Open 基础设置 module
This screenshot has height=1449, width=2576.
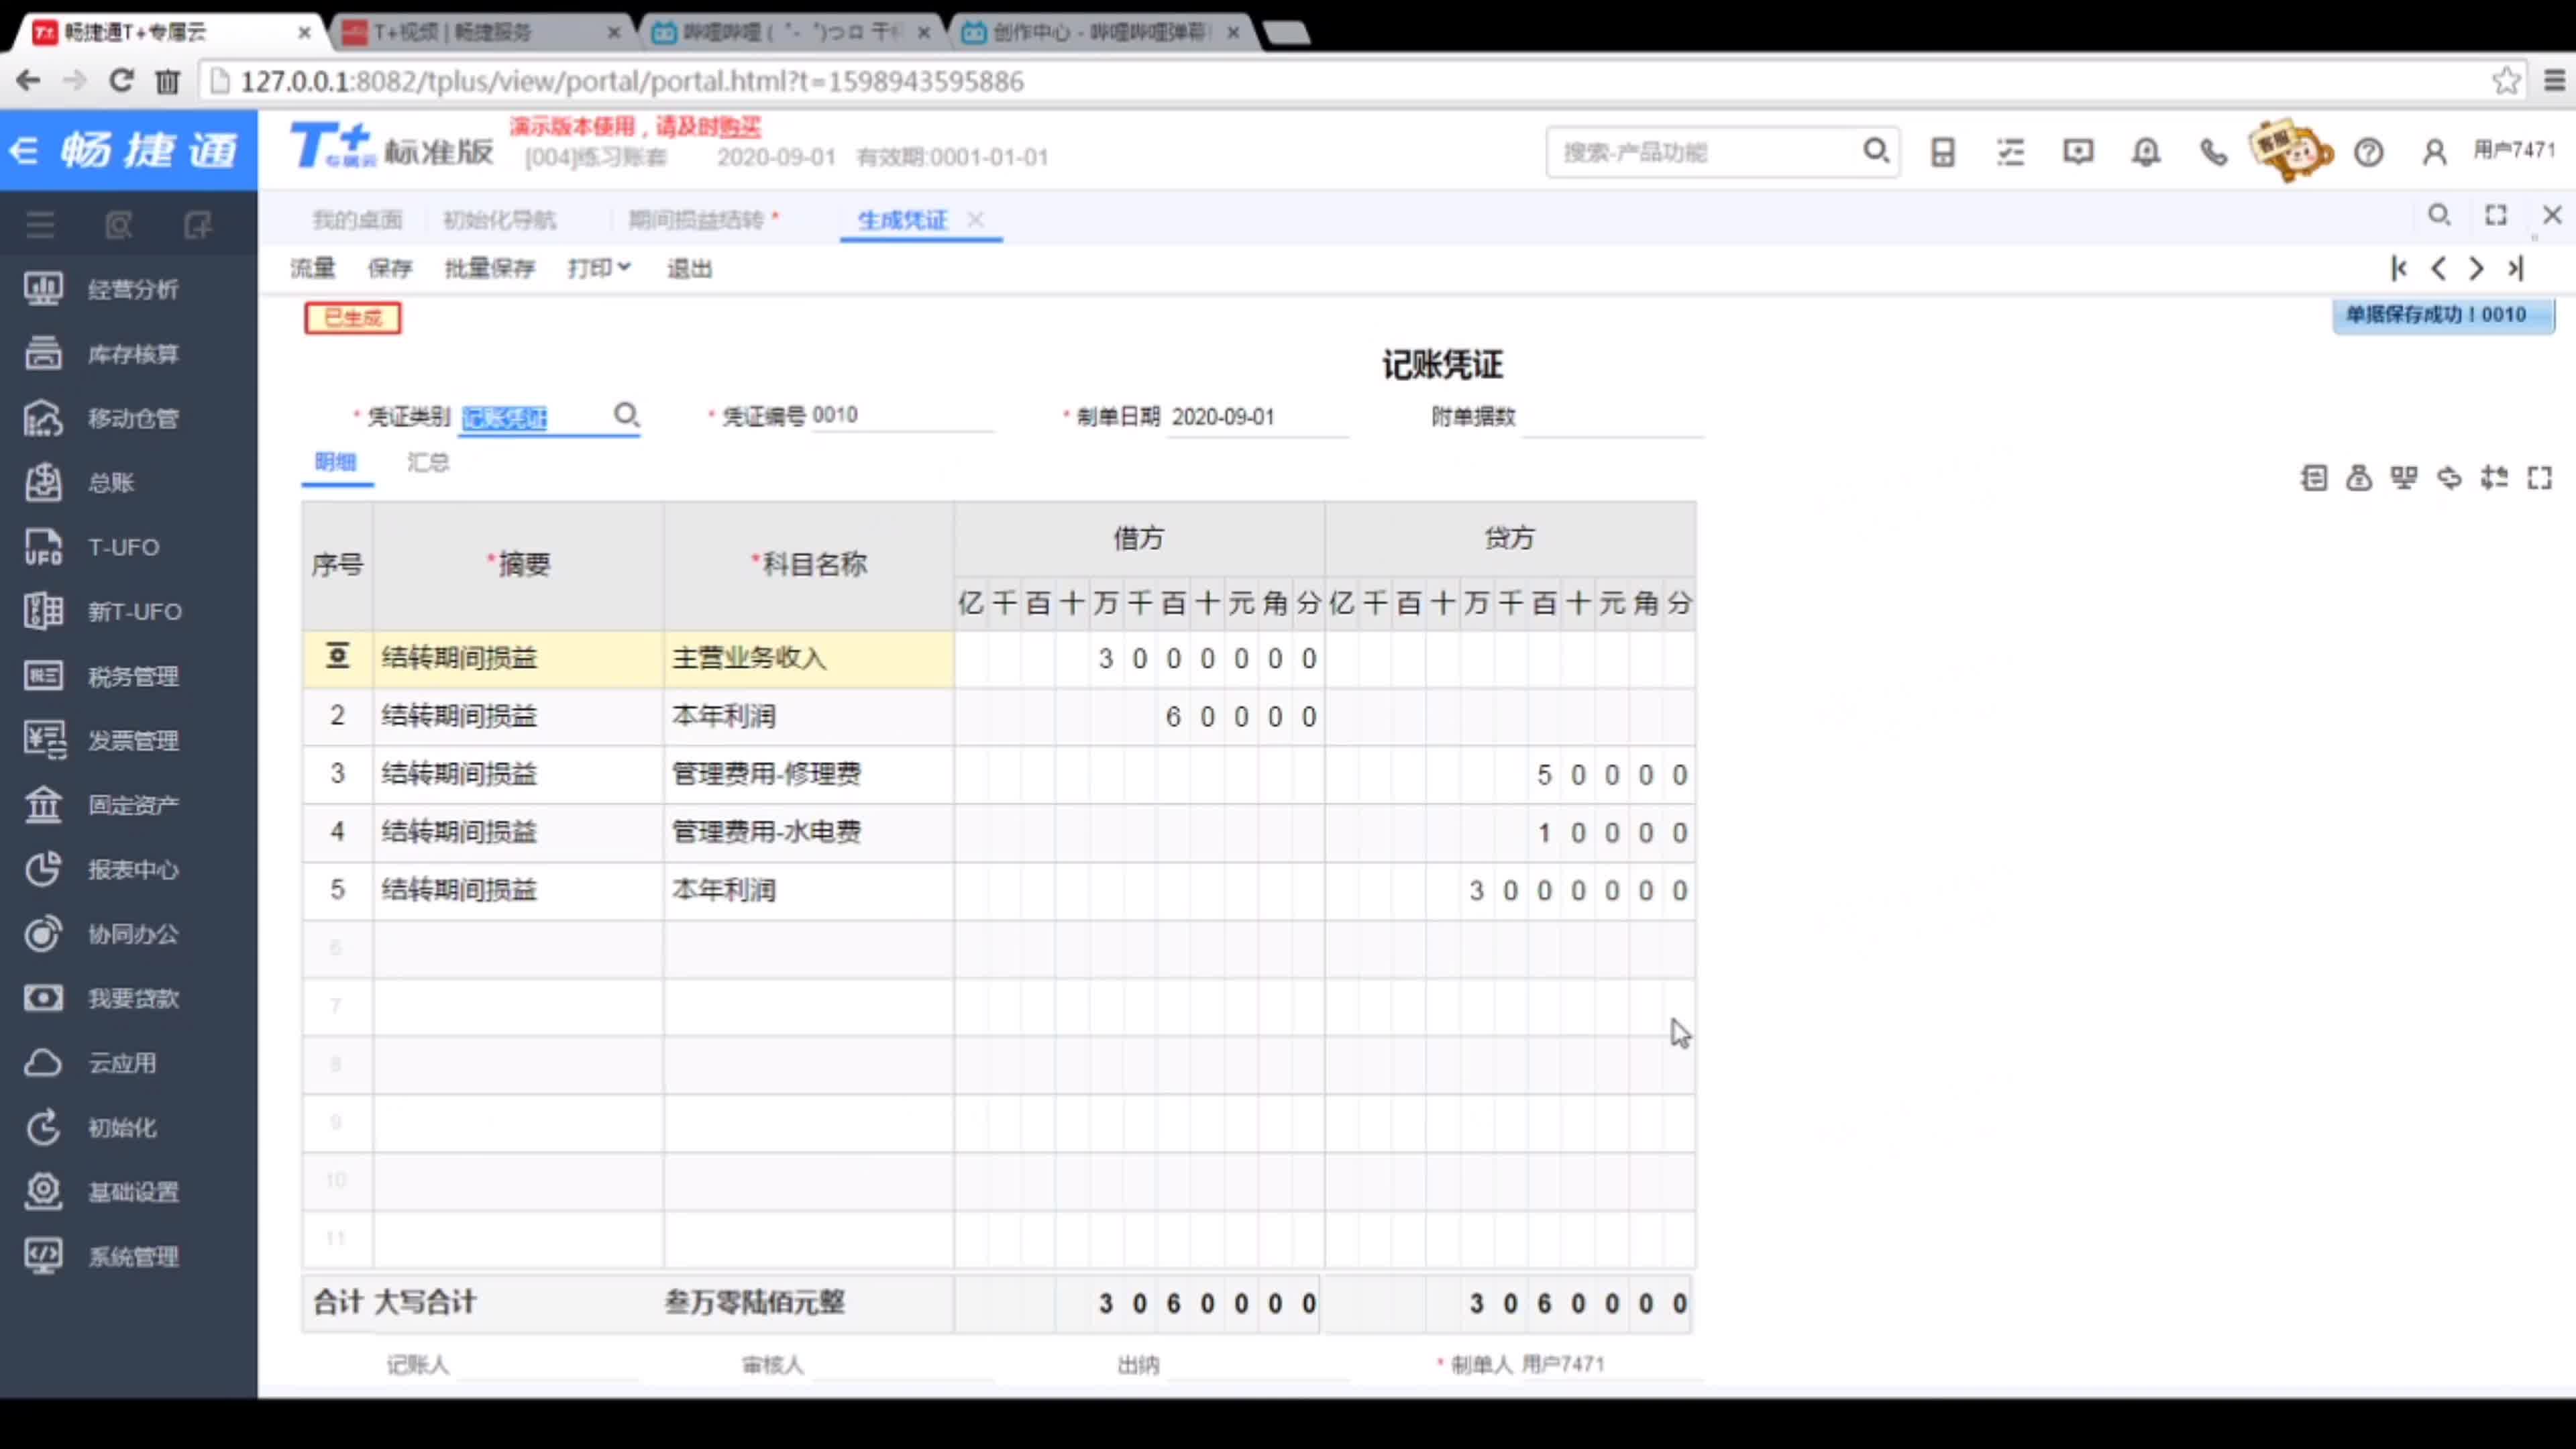pyautogui.click(x=101, y=1192)
